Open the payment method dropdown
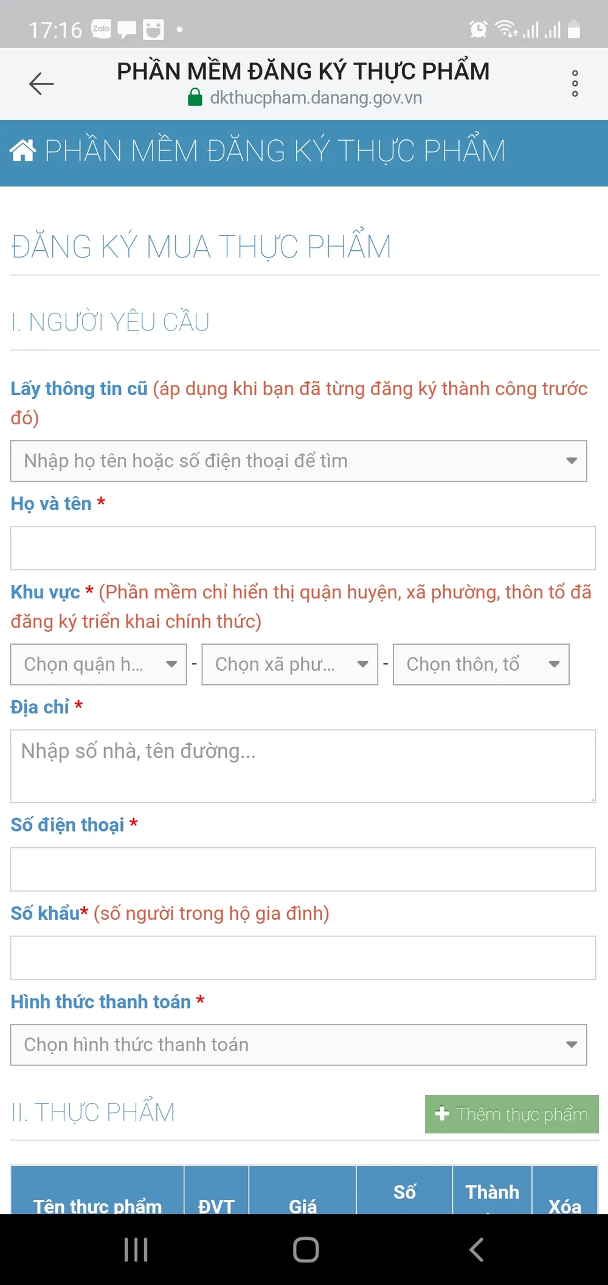 tap(299, 1045)
